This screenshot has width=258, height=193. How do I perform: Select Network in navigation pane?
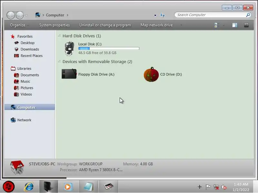tap(24, 120)
